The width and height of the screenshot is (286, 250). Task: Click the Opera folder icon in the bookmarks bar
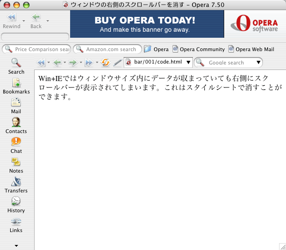147,49
